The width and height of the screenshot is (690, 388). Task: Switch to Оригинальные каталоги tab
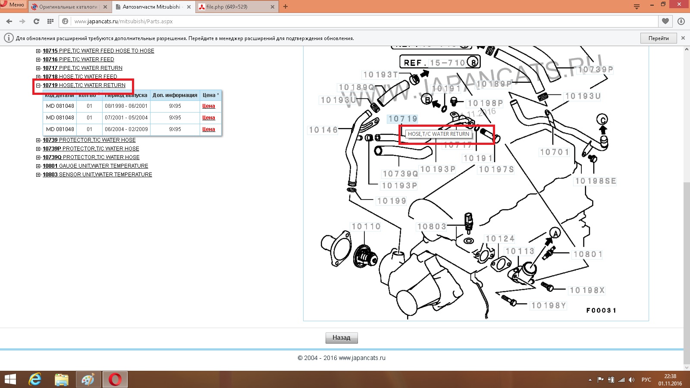pyautogui.click(x=68, y=7)
